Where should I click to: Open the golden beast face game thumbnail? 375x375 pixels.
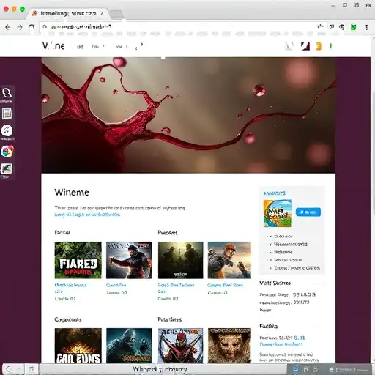click(229, 346)
